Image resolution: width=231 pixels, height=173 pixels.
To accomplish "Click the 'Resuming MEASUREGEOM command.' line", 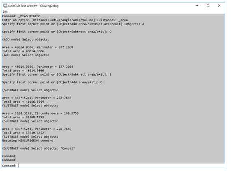I will click(28, 141).
